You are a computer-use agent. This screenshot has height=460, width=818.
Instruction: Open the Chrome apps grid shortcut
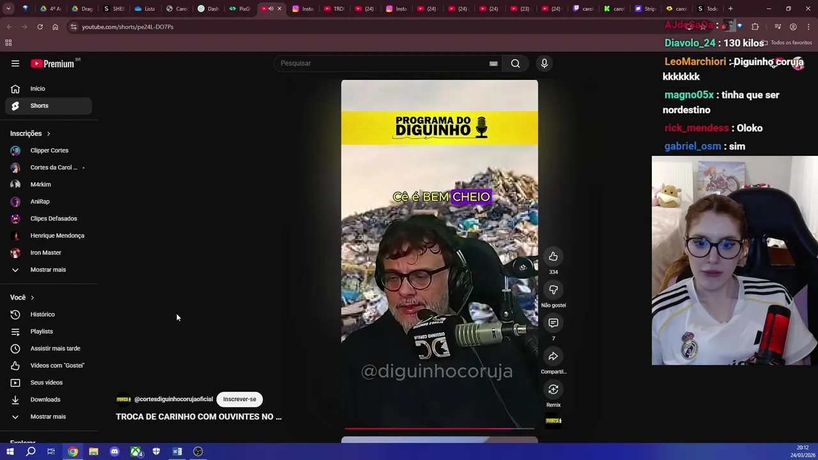[8, 43]
